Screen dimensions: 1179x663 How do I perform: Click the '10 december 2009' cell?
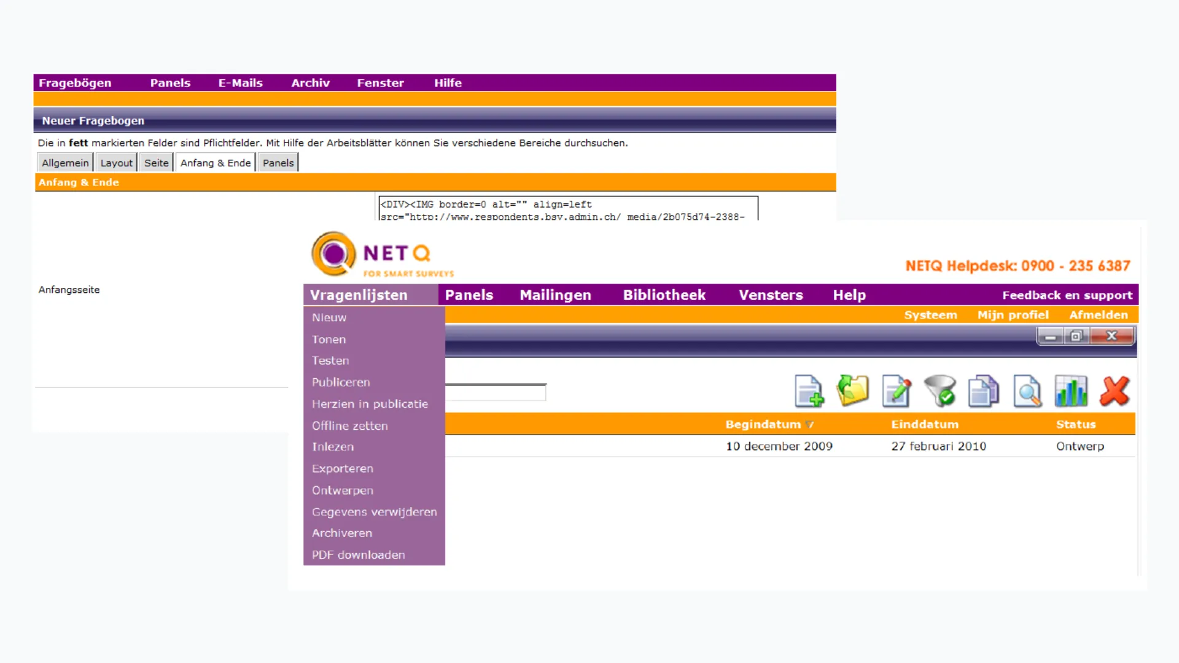click(779, 446)
